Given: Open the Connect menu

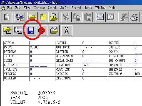Looking at the screenshot, I should (x=39, y=8).
